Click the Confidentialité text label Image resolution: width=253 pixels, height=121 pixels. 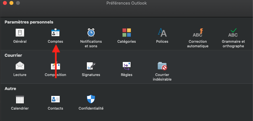(x=91, y=108)
